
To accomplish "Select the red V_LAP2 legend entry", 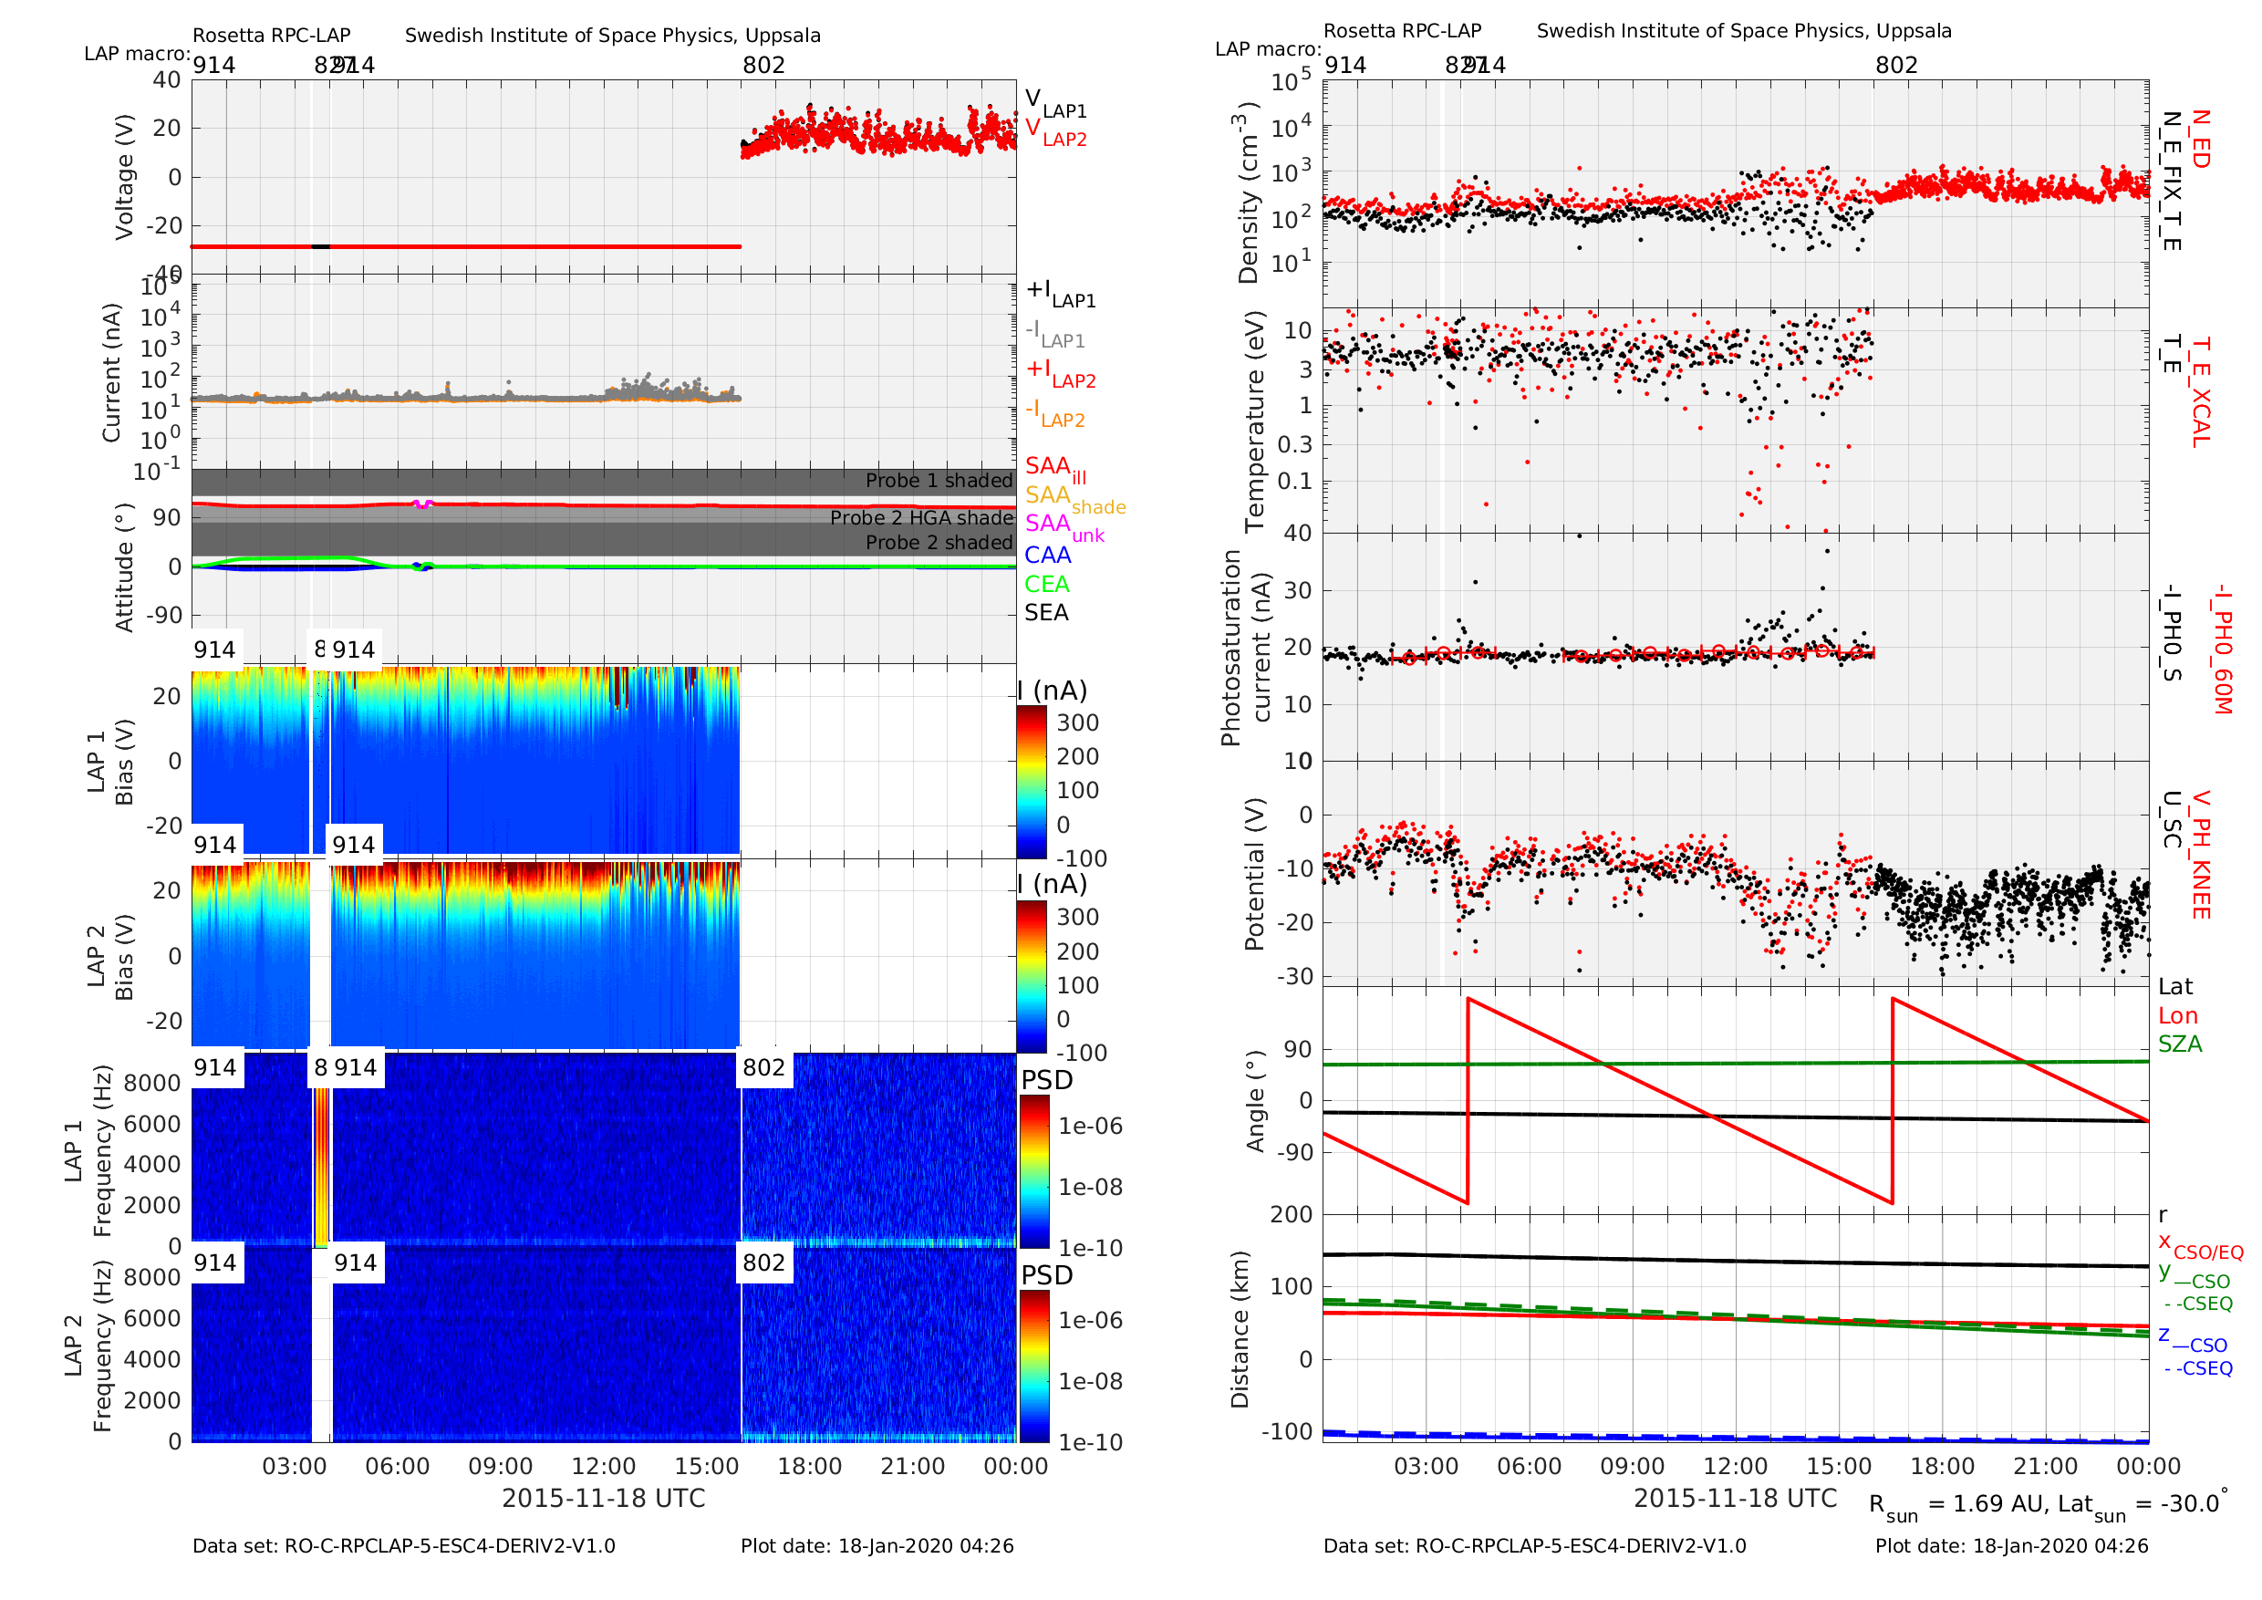I will tap(1056, 132).
